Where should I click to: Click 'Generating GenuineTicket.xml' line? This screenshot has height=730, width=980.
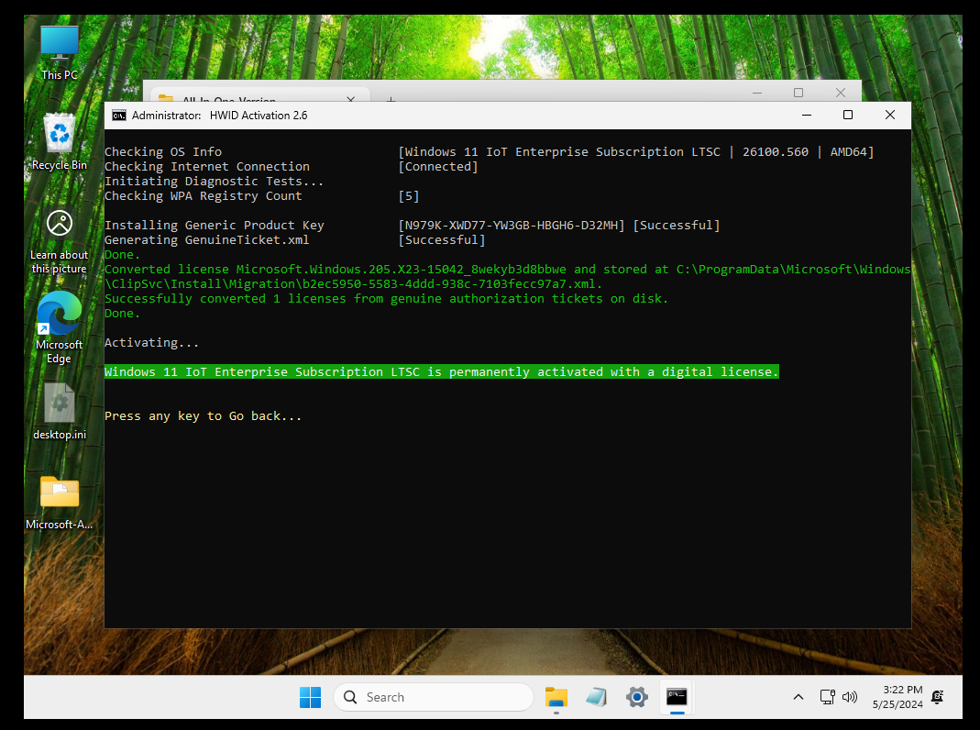[x=207, y=240]
